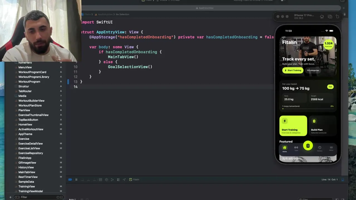
Task: Click the simulator Home button icon
Action: (x=322, y=17)
